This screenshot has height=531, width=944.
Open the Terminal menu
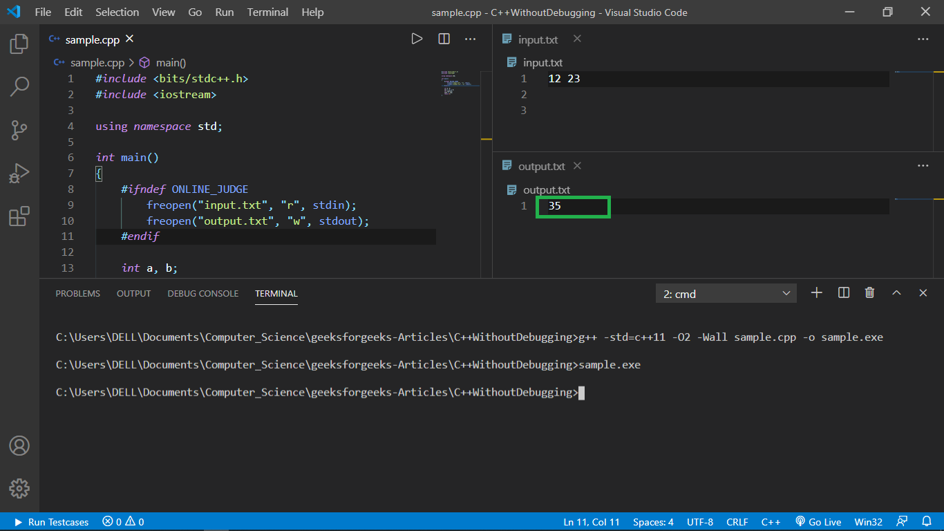[267, 12]
